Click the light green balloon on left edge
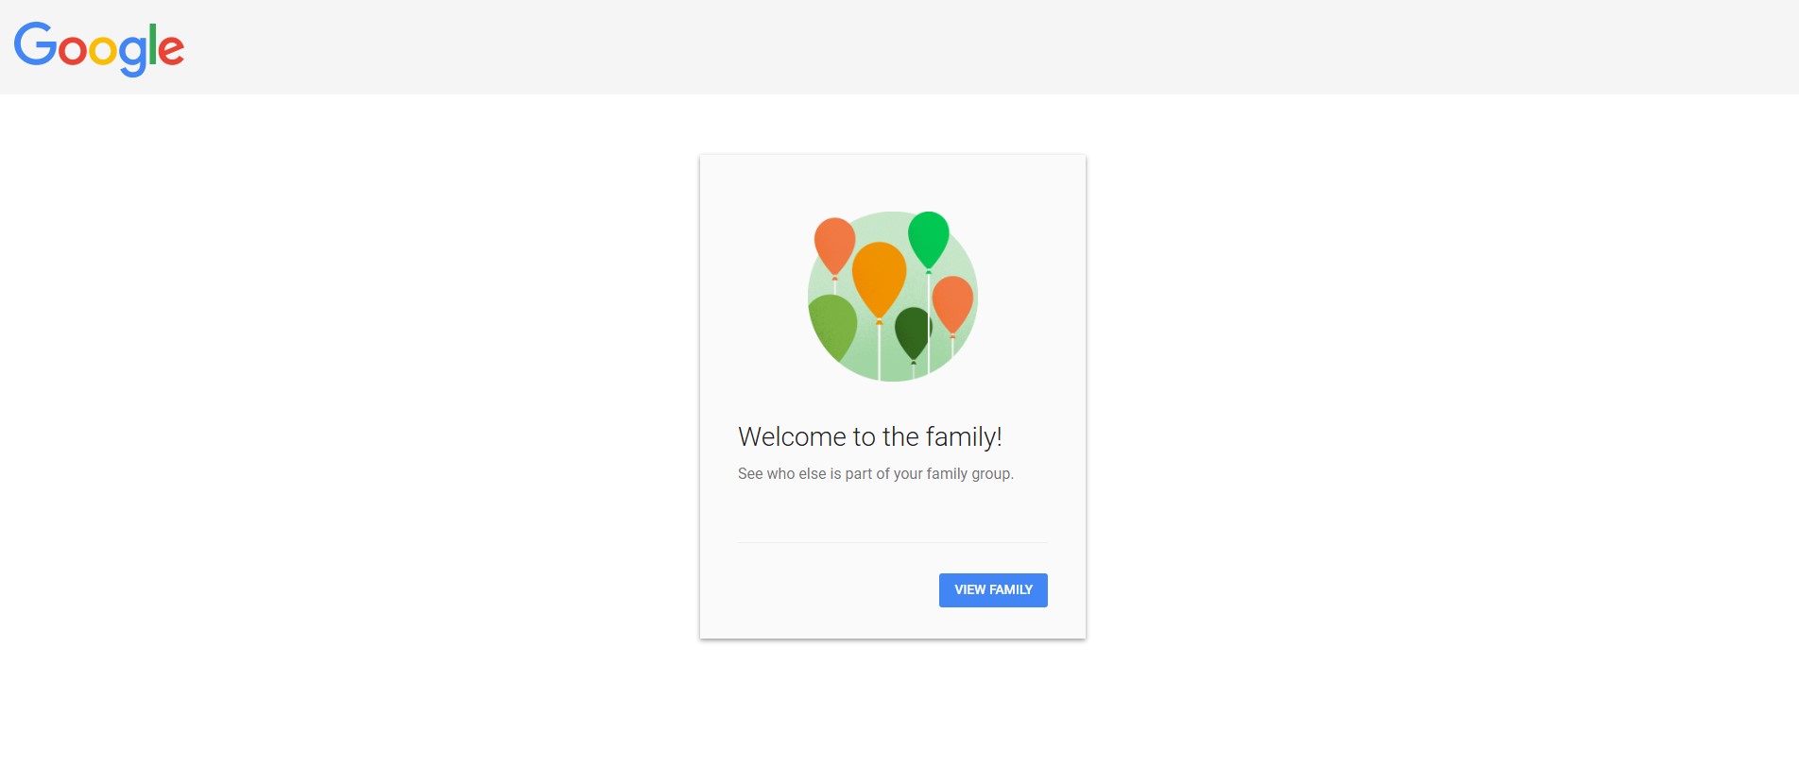The width and height of the screenshot is (1799, 767). point(832,326)
